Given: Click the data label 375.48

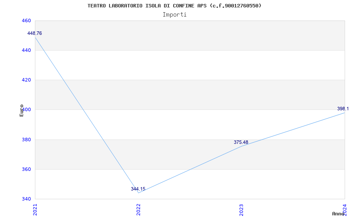Looking at the screenshot, I should (x=241, y=142).
